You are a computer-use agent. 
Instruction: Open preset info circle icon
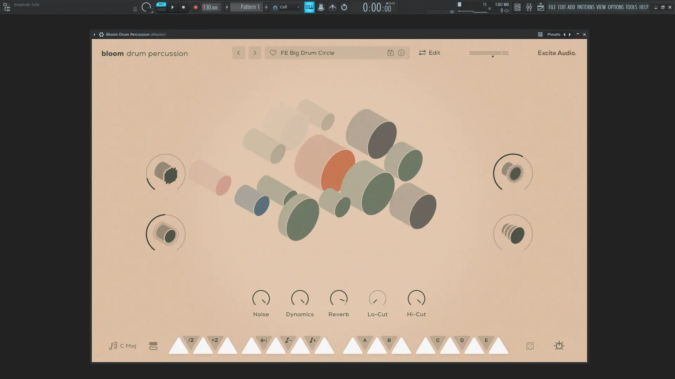point(401,53)
